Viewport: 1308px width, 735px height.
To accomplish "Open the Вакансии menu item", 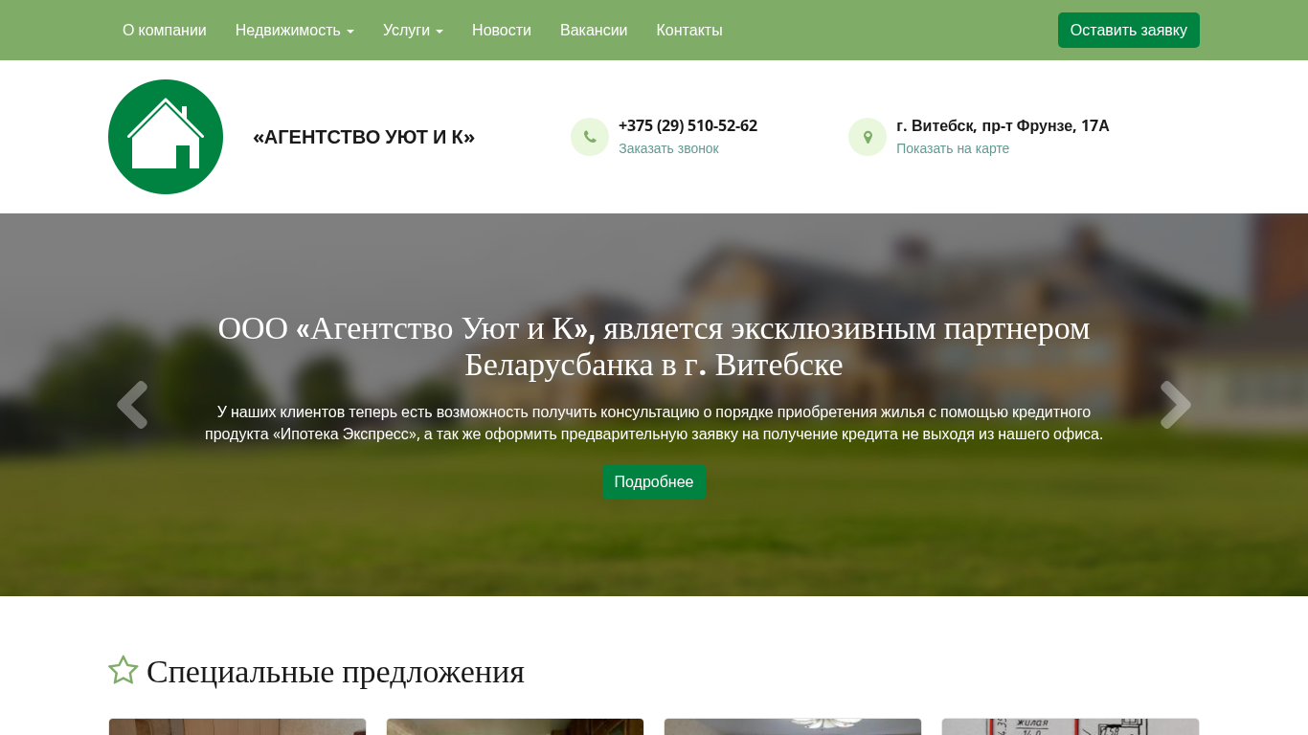I will pyautogui.click(x=594, y=30).
